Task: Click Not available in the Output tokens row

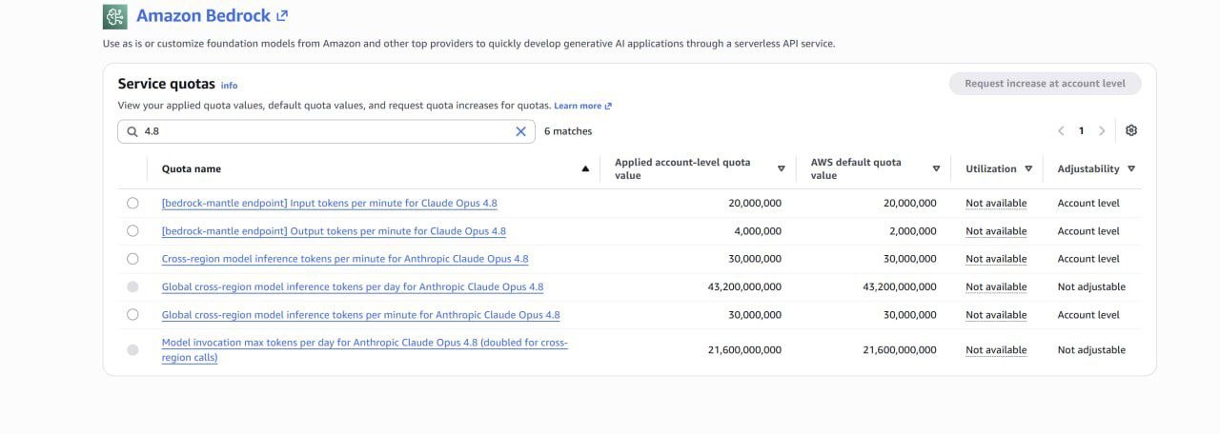Action: click(996, 231)
